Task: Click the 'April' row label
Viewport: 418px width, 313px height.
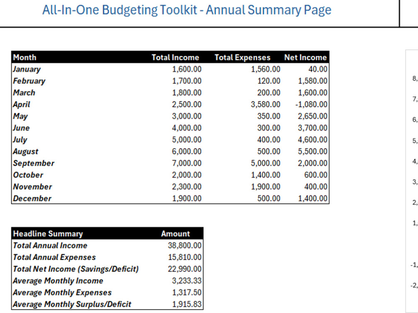Action: (x=21, y=104)
